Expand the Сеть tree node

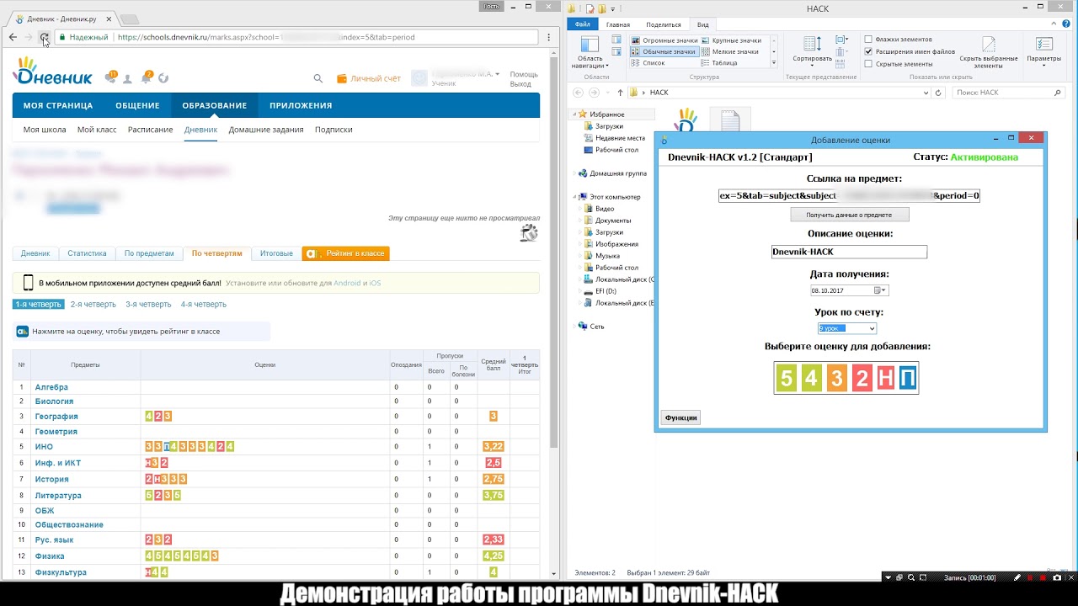575,327
